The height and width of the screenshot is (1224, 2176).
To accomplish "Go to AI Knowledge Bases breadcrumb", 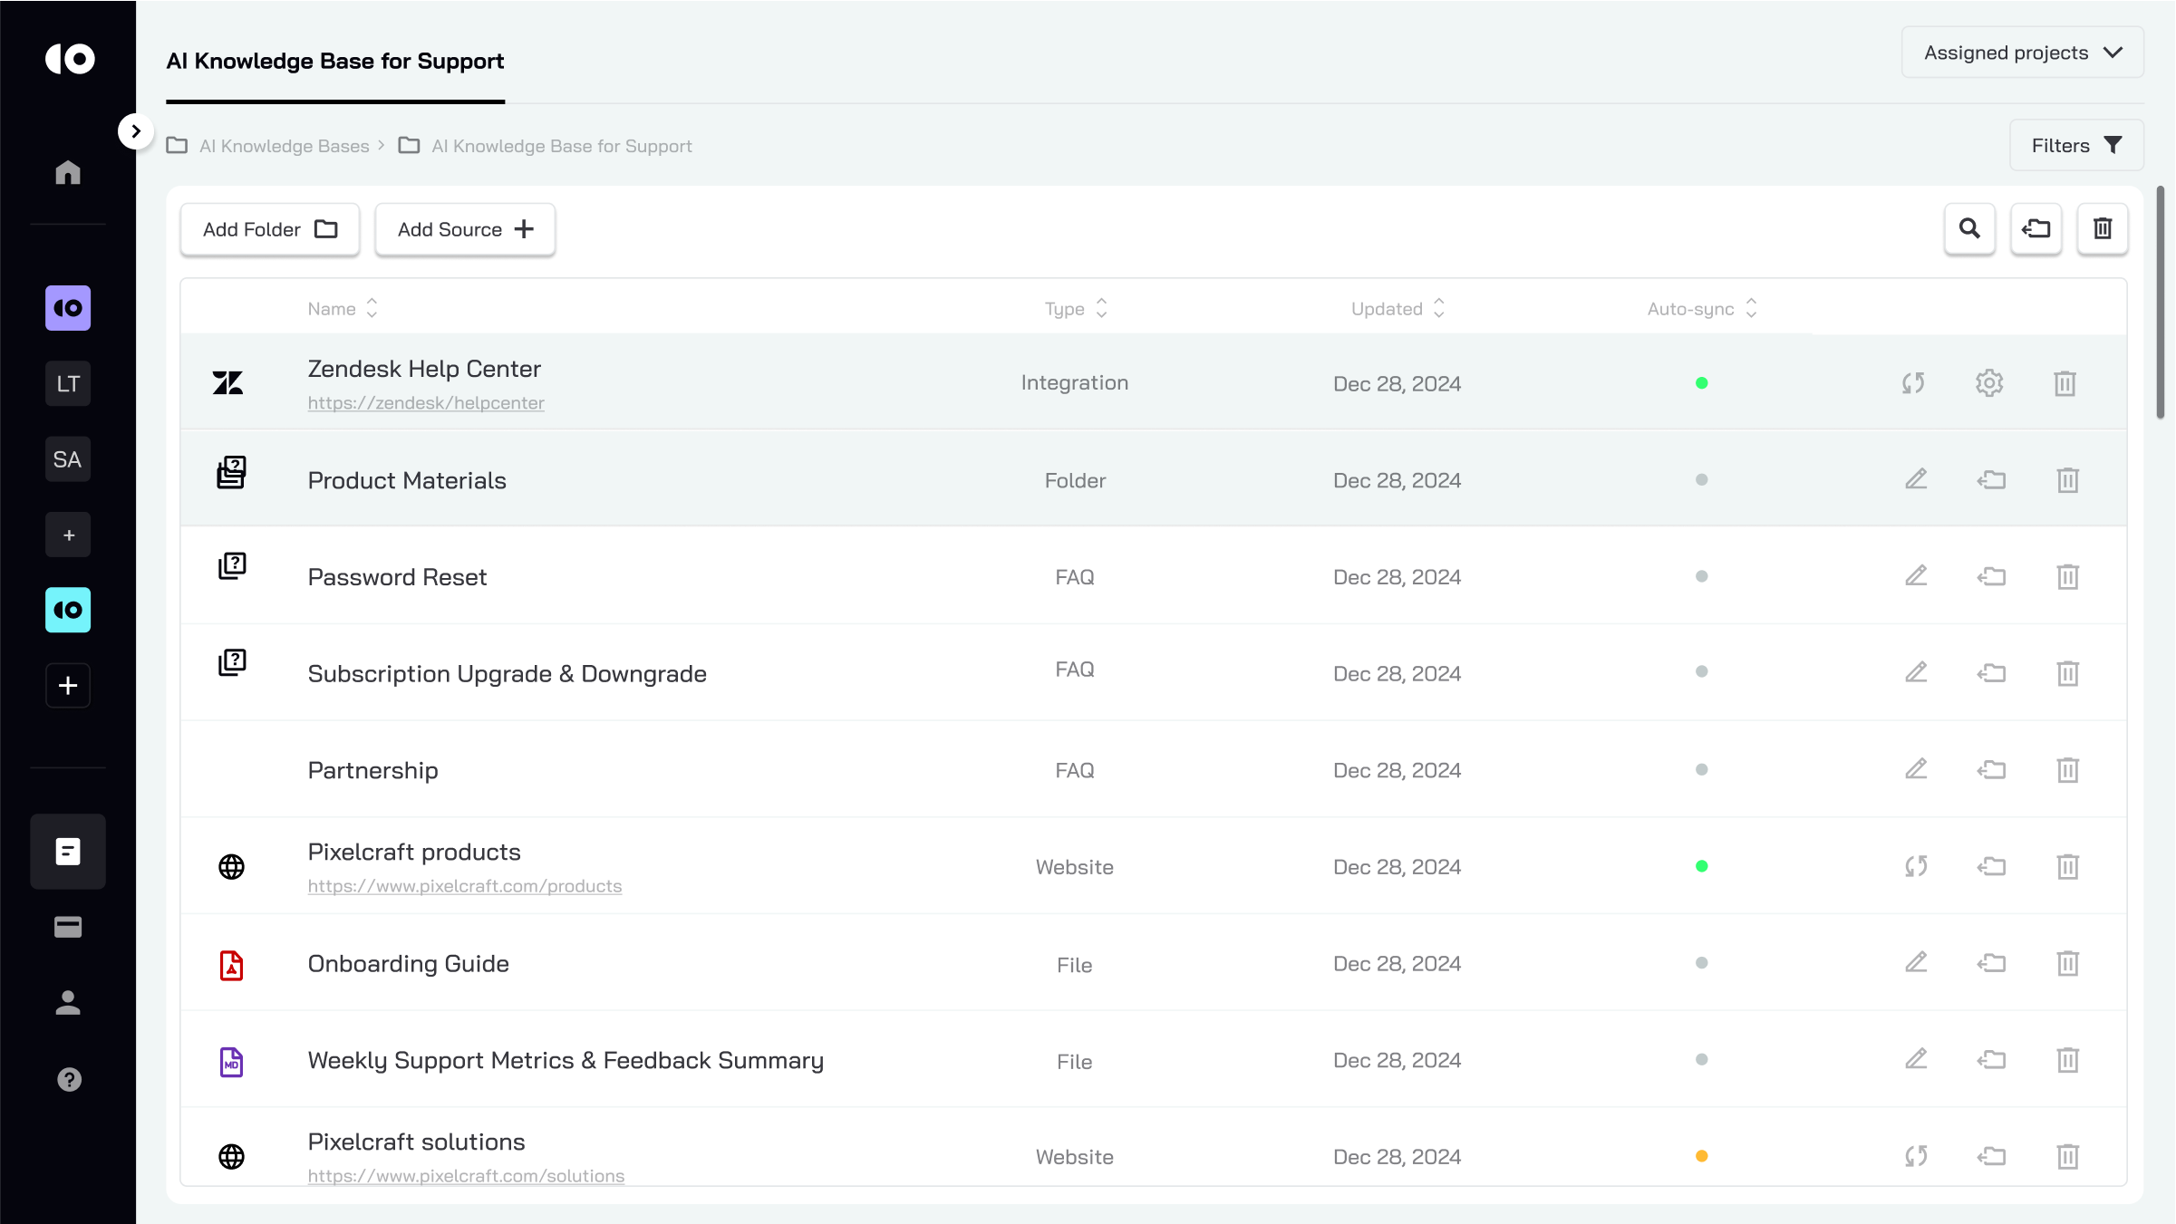I will 284,146.
